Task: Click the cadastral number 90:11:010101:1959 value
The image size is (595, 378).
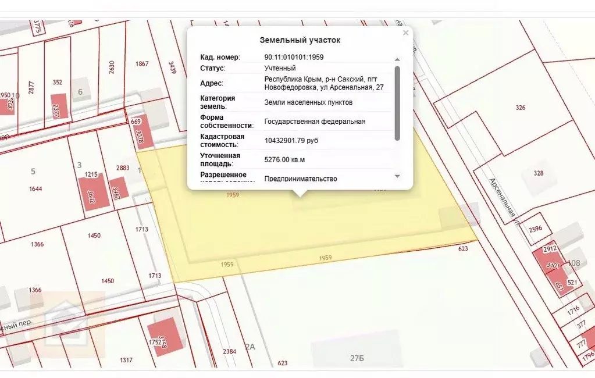Action: point(294,57)
